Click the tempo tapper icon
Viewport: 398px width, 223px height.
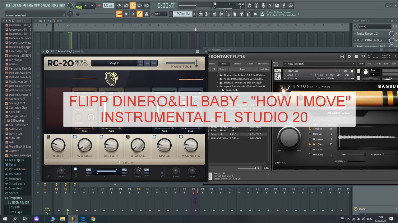248,14
